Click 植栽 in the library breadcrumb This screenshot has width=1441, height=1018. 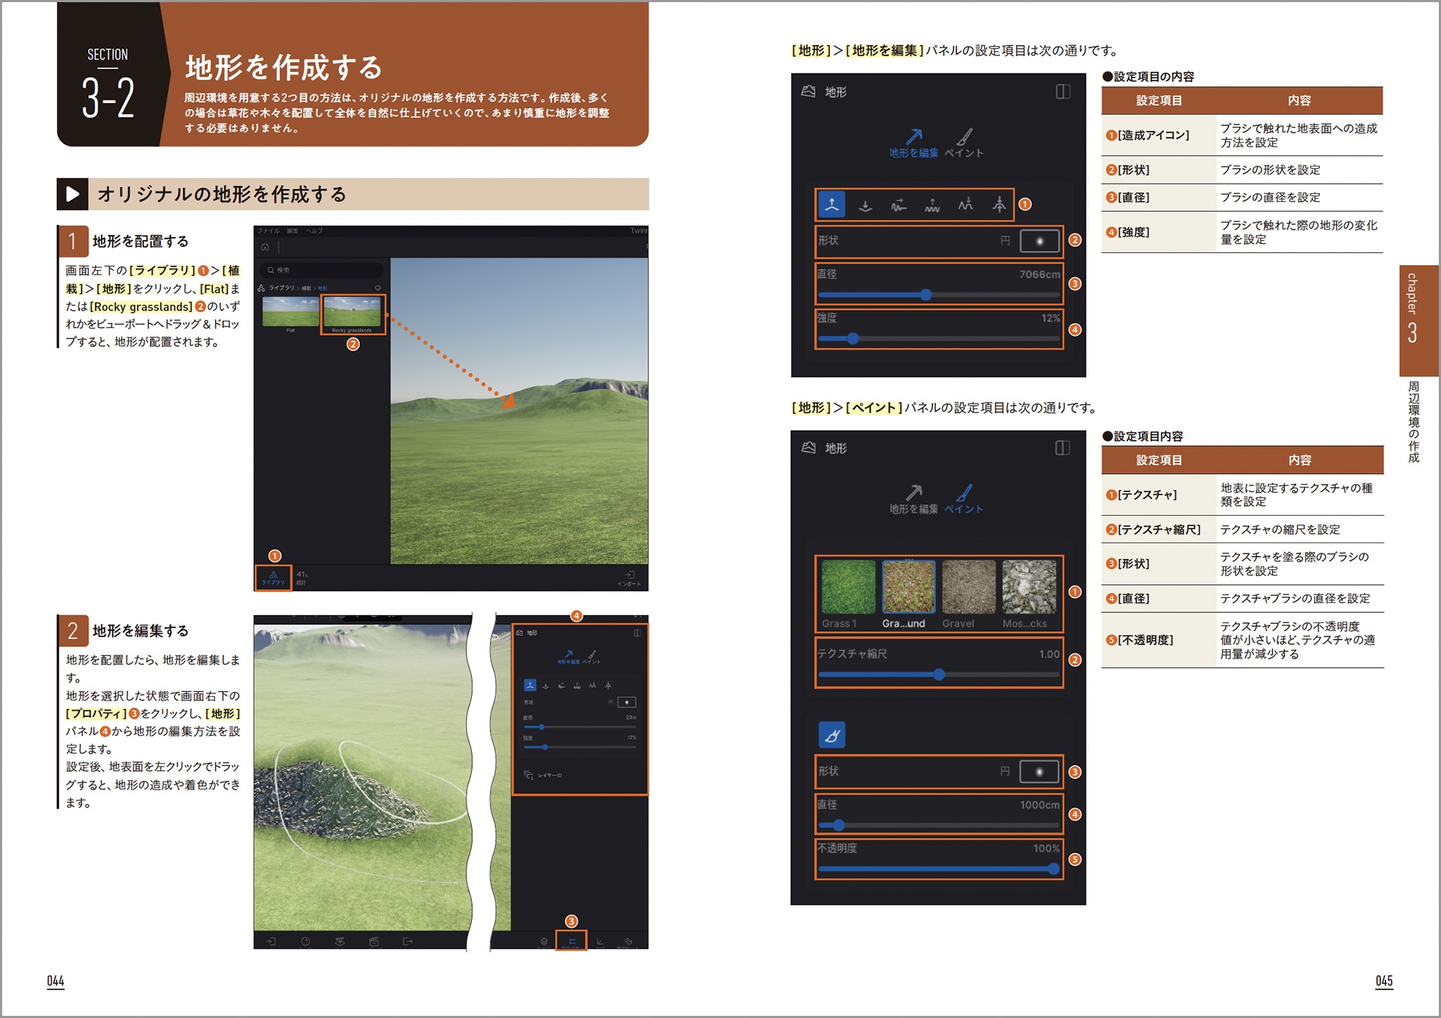pyautogui.click(x=306, y=288)
